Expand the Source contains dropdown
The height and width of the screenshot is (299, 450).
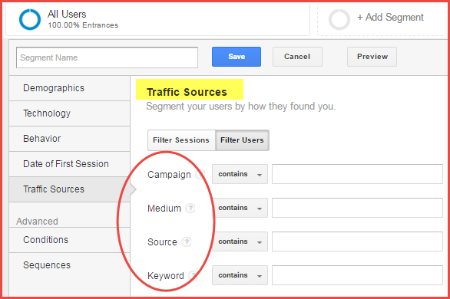coord(240,242)
